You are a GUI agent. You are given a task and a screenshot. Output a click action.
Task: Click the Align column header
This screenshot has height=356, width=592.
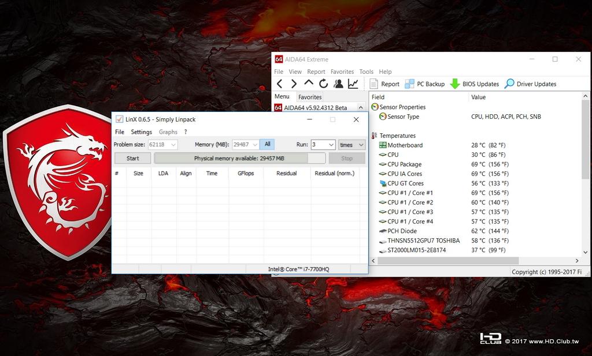(x=186, y=173)
